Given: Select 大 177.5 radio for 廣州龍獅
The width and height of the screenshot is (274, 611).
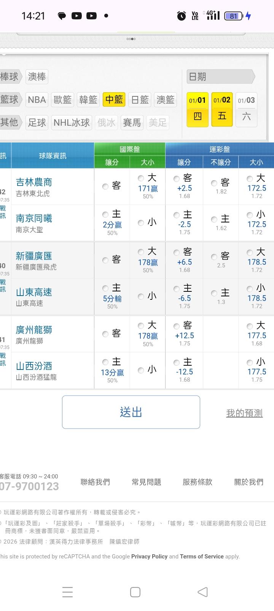Looking at the screenshot, I should 250,326.
